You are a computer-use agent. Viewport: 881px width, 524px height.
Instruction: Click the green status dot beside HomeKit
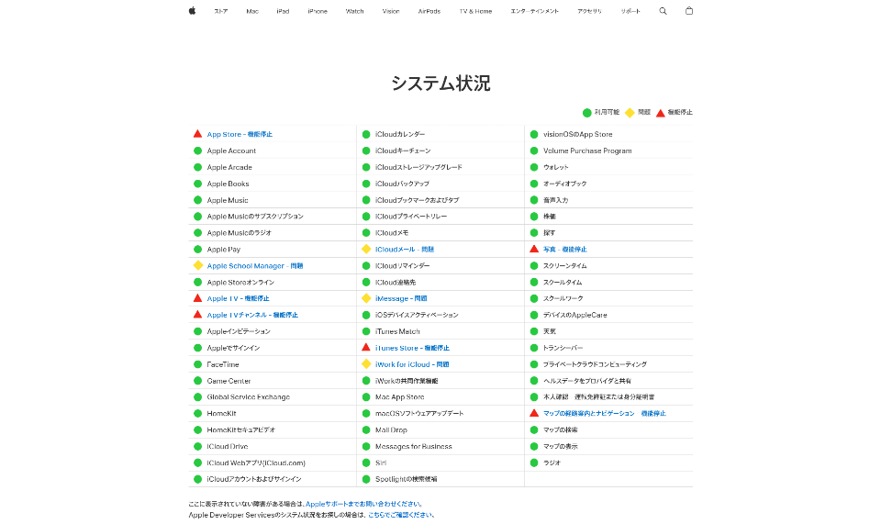pyautogui.click(x=198, y=413)
